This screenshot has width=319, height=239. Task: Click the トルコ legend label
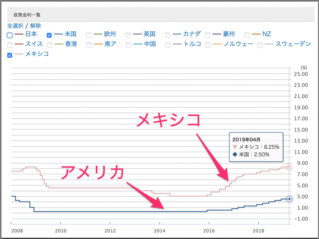[x=192, y=44]
